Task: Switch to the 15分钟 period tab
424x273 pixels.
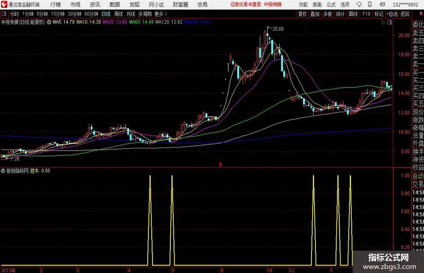Action: click(58, 14)
